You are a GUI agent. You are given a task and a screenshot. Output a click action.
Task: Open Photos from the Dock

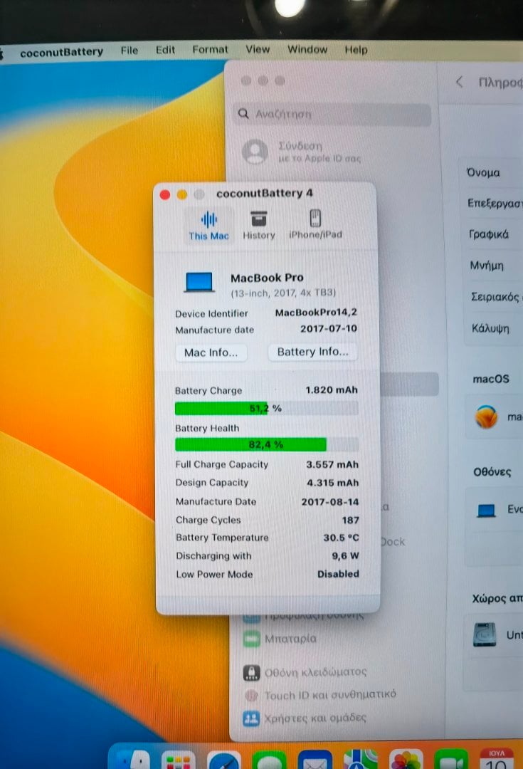coord(406,759)
